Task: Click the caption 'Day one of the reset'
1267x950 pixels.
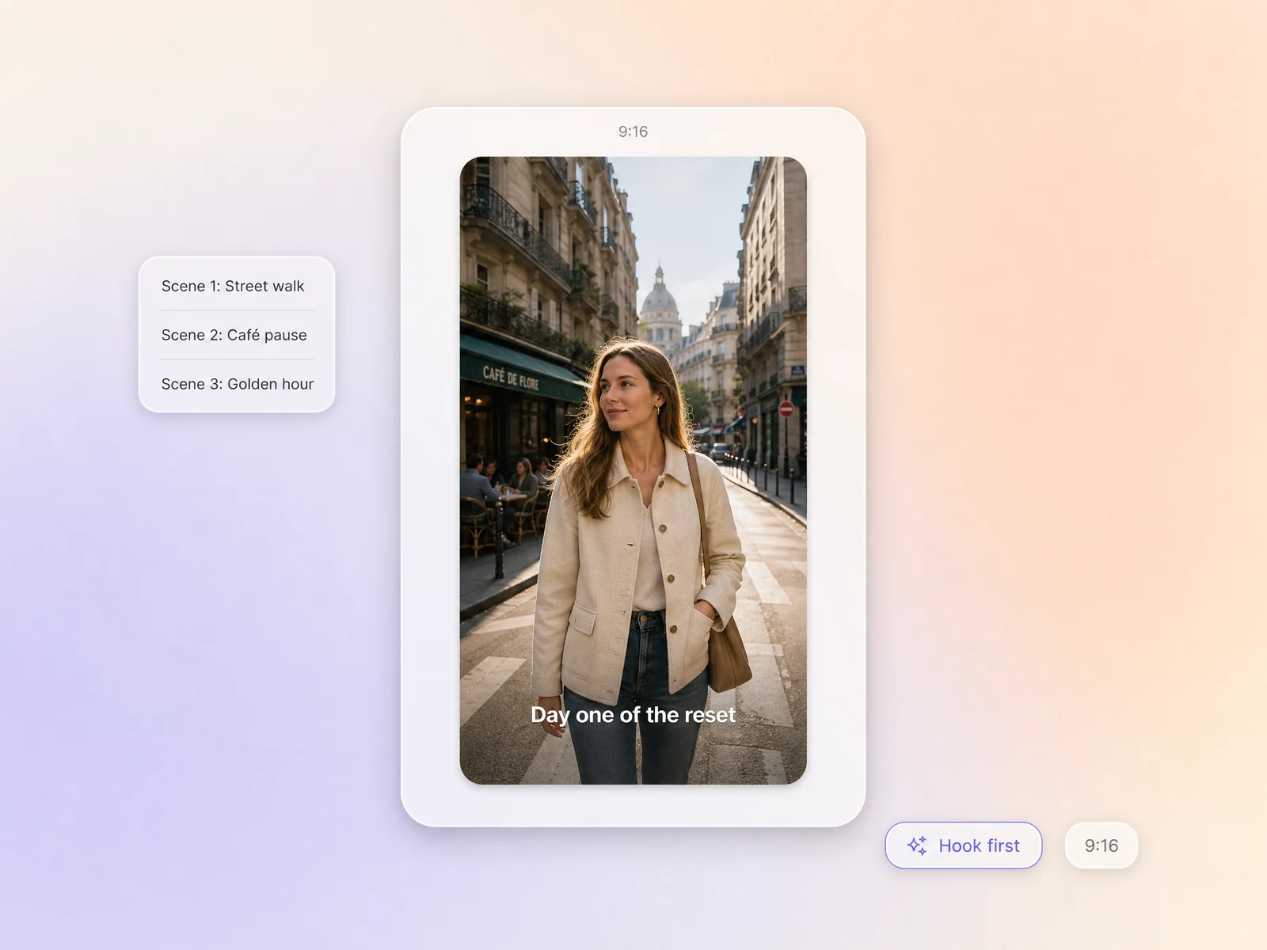Action: coord(633,715)
